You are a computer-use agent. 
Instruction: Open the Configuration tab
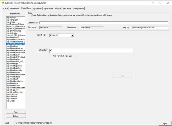(78, 8)
